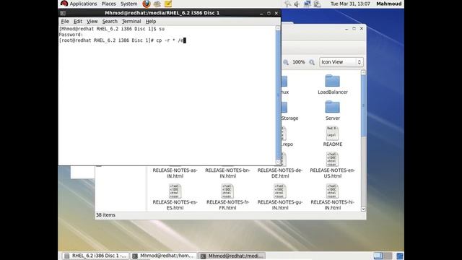Switch to the first workspace
Screen dimensions: 462x260
378,256
